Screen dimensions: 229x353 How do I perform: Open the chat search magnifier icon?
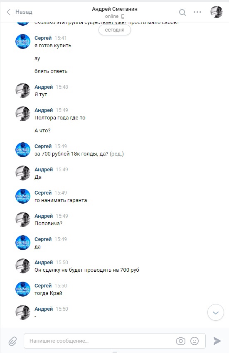pyautogui.click(x=182, y=12)
